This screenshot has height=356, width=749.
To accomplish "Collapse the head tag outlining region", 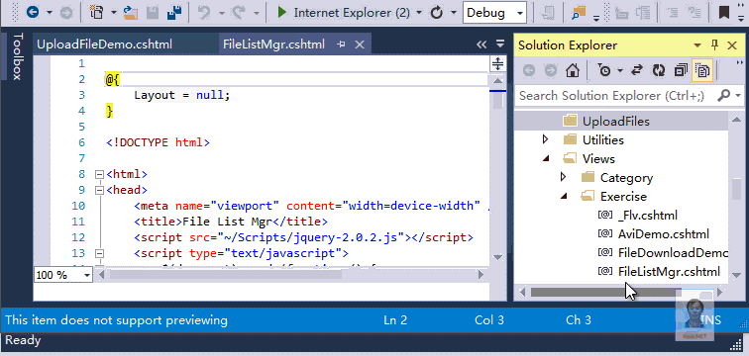I will 100,190.
